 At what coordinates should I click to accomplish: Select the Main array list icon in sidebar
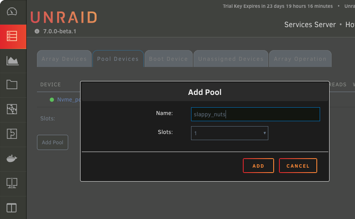(x=12, y=36)
